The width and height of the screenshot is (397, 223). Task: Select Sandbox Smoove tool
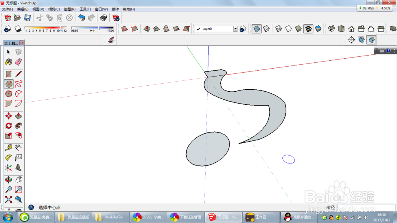[x=147, y=29]
